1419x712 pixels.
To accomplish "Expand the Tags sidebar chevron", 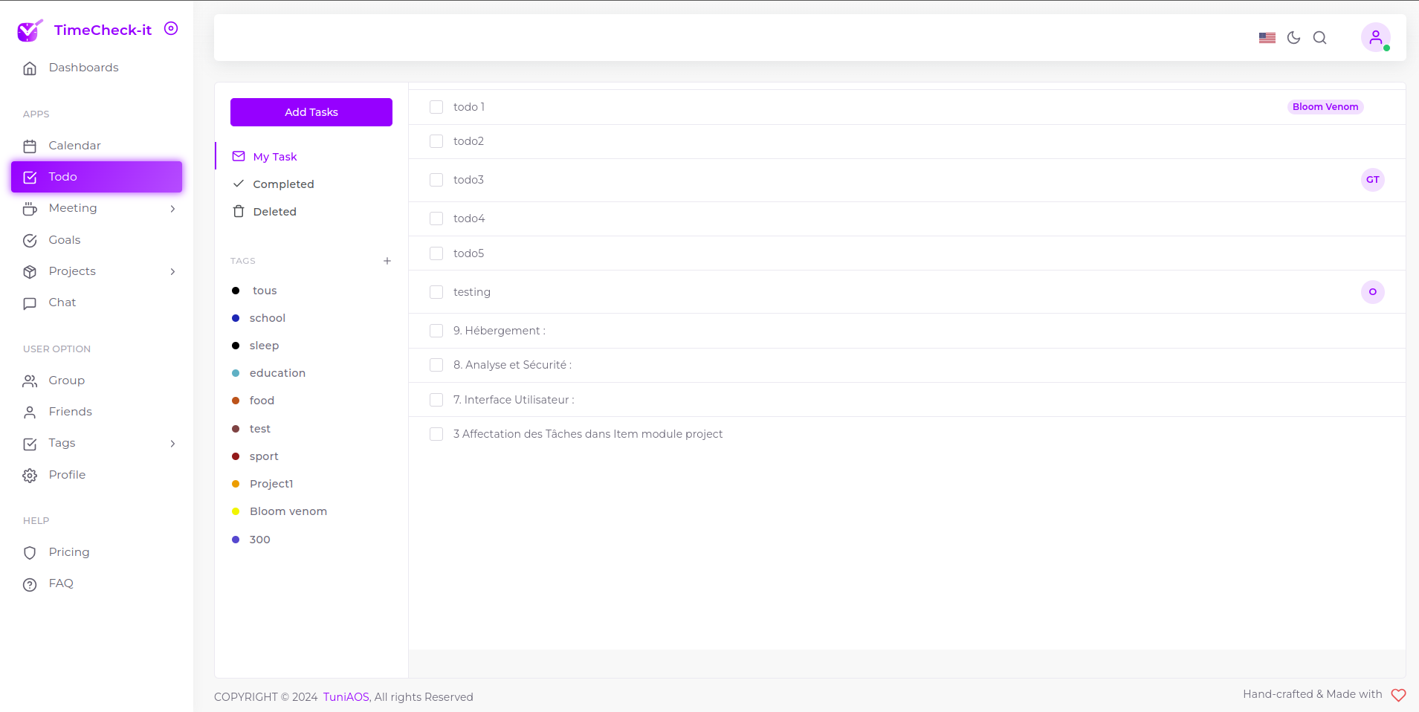I will coord(172,444).
